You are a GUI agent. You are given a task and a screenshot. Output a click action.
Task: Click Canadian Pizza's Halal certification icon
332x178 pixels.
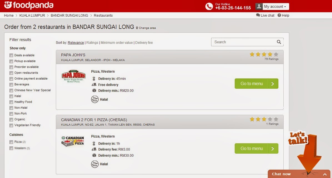tap(95, 164)
